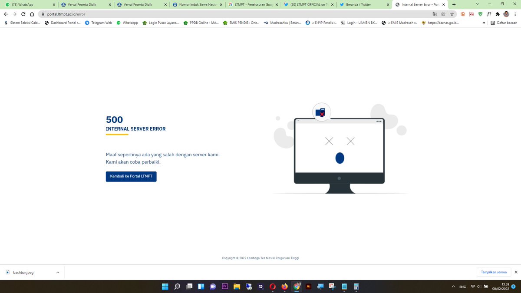Switch to the Beranda / Twitter tab
Image resolution: width=521 pixels, height=293 pixels.
(364, 4)
